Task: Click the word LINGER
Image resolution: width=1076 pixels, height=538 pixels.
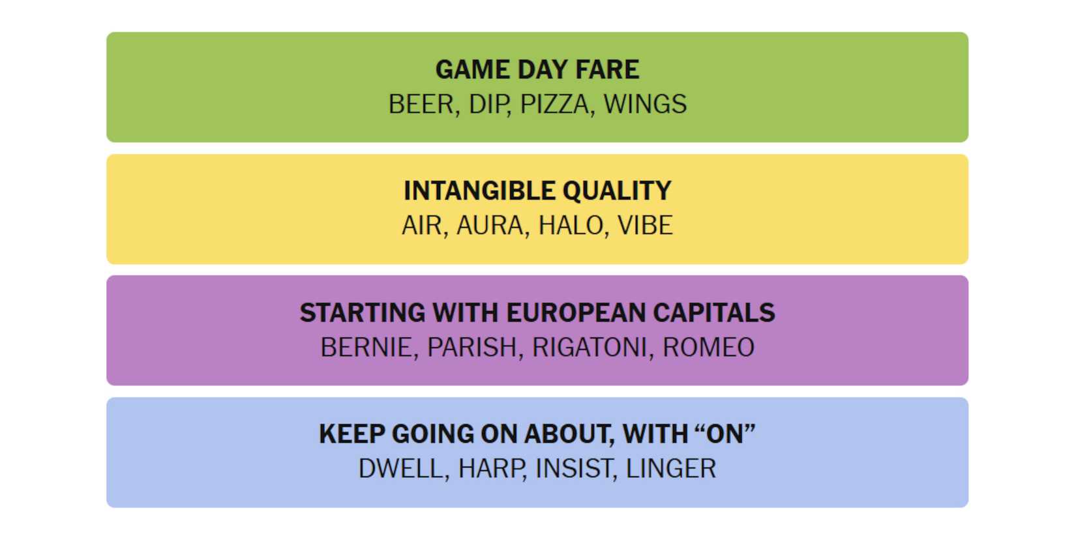Action: (670, 469)
